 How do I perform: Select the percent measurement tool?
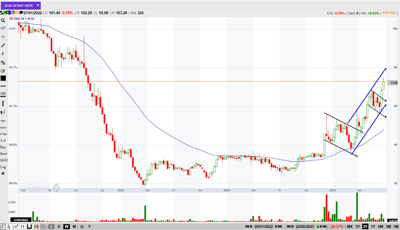[x=3, y=63]
